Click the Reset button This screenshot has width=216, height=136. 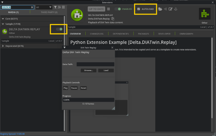click(x=83, y=88)
